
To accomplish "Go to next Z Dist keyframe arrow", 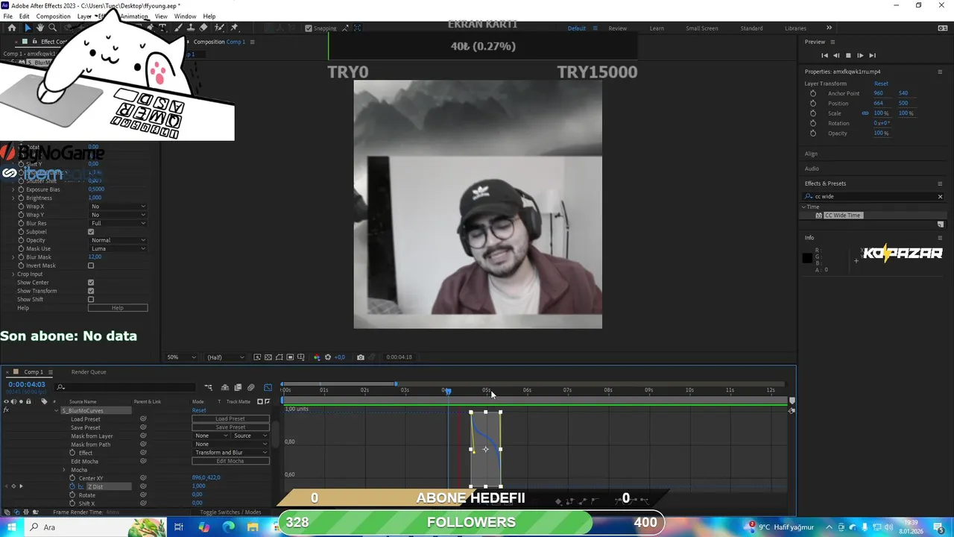I will point(21,486).
